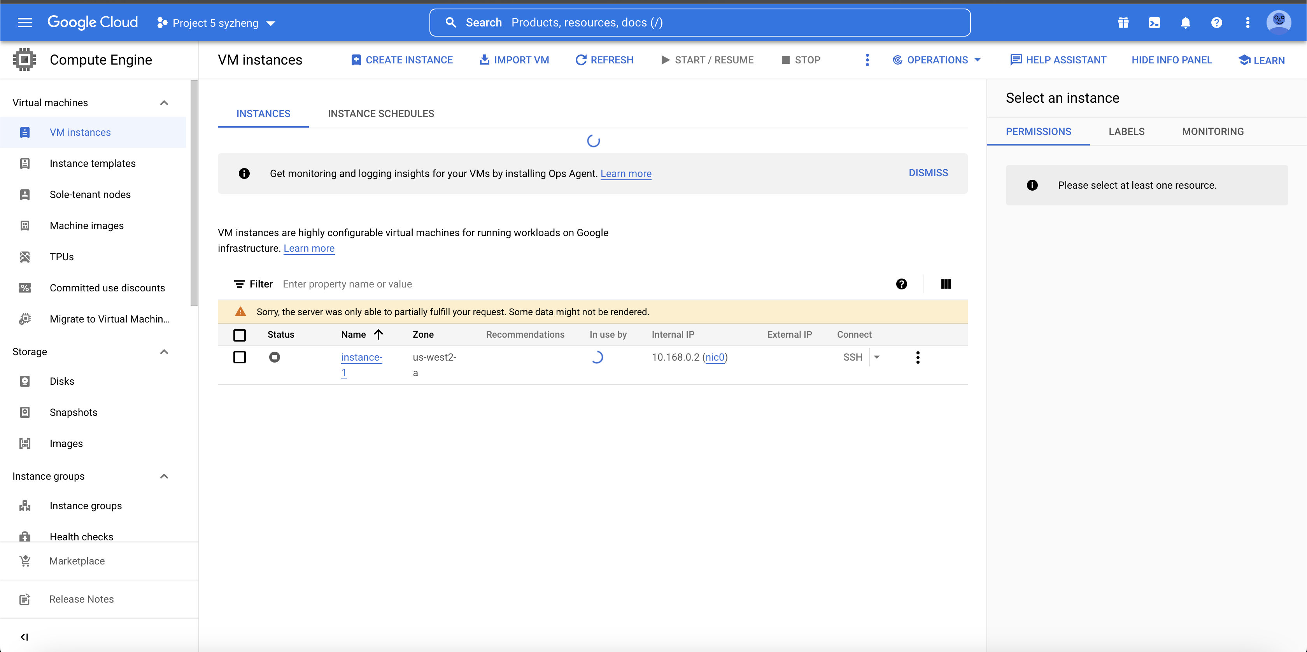Open the nic0 network interface link
This screenshot has width=1307, height=652.
tap(715, 357)
